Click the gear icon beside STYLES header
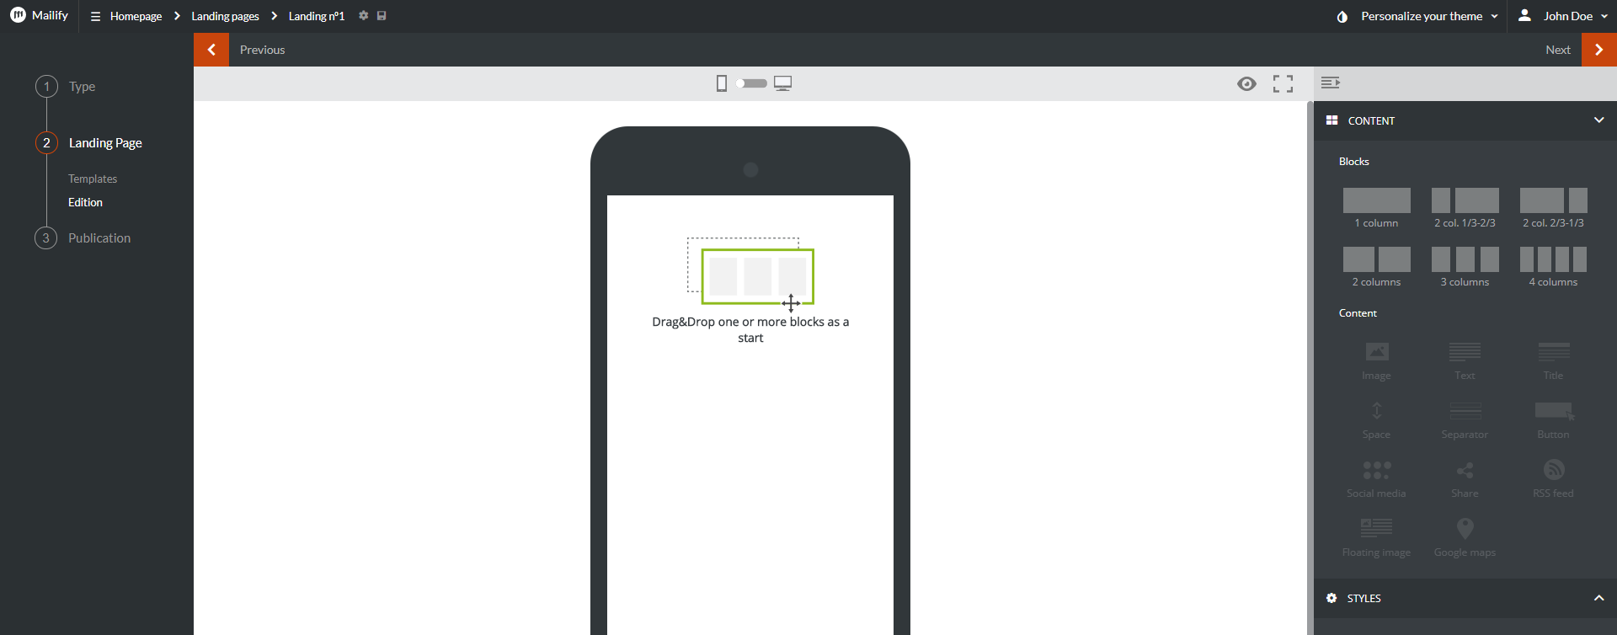The width and height of the screenshot is (1617, 635). pos(1331,598)
